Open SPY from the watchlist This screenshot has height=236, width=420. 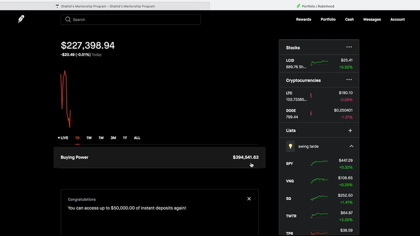click(x=319, y=164)
